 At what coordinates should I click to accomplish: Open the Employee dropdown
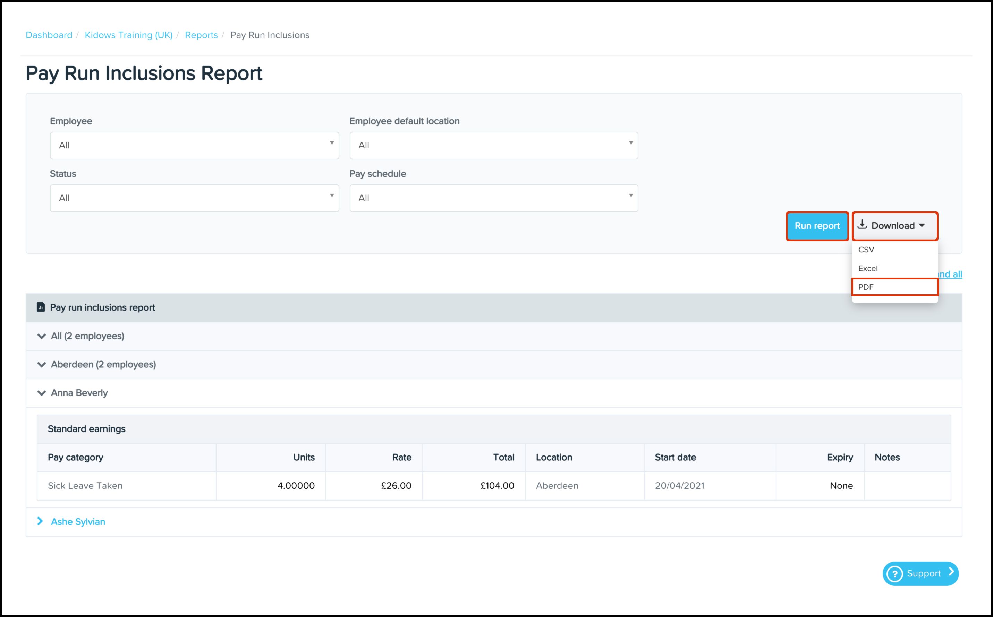[x=194, y=146]
